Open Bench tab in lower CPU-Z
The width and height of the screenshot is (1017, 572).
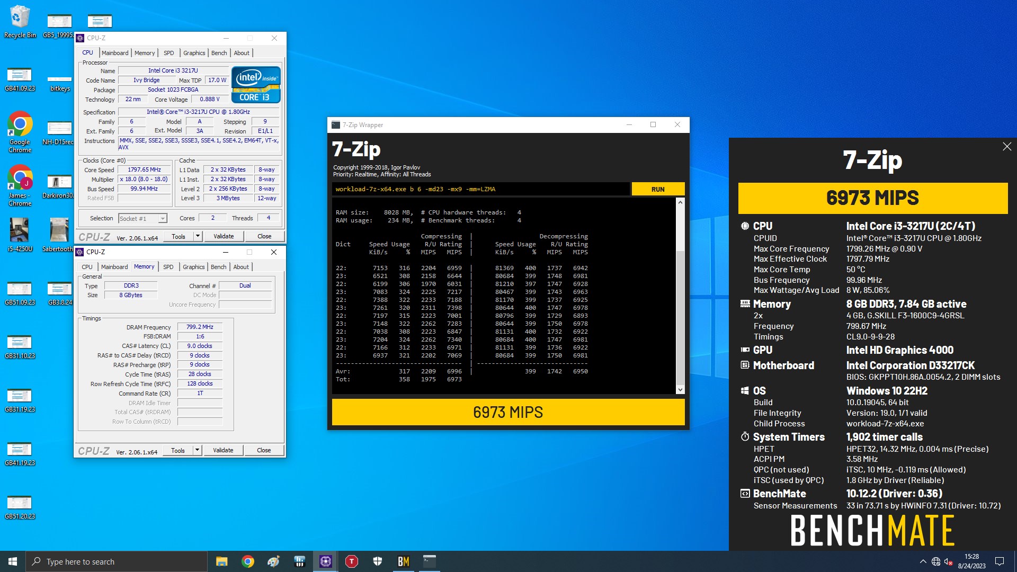click(218, 267)
